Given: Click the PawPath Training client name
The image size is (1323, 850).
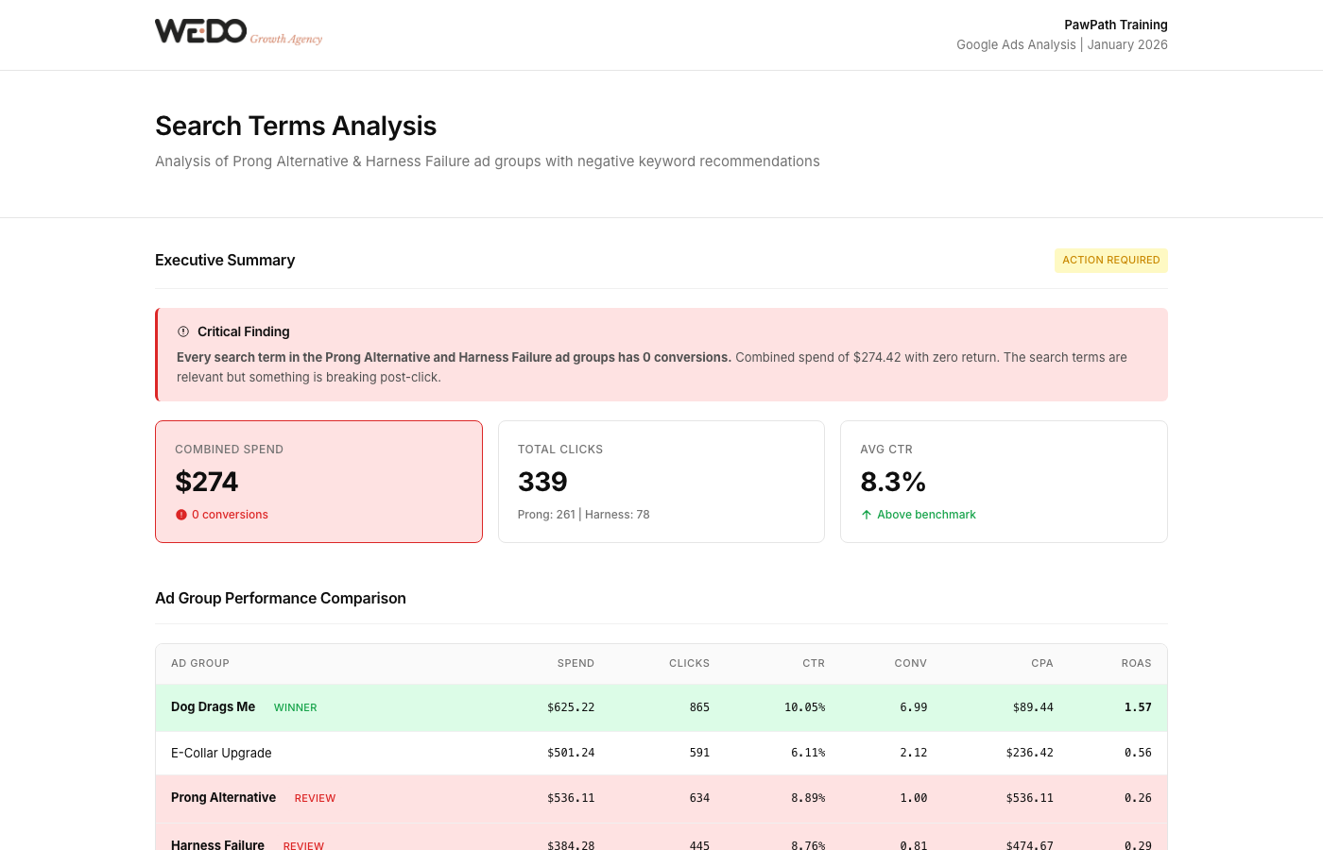Looking at the screenshot, I should (x=1115, y=25).
